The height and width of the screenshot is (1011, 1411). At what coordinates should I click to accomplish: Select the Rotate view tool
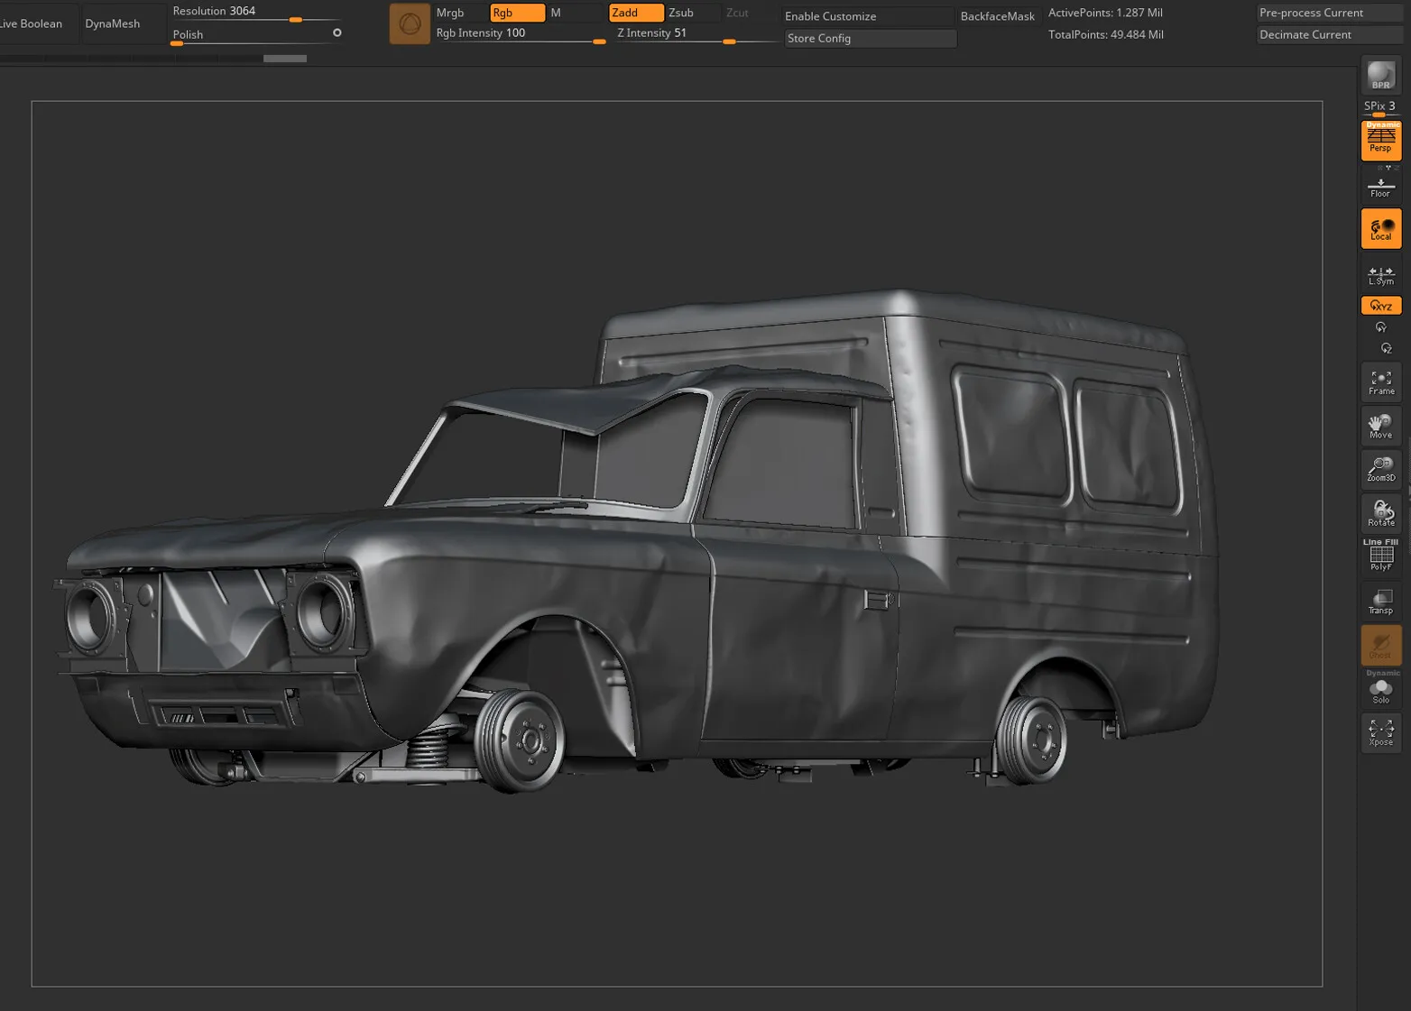1380,513
